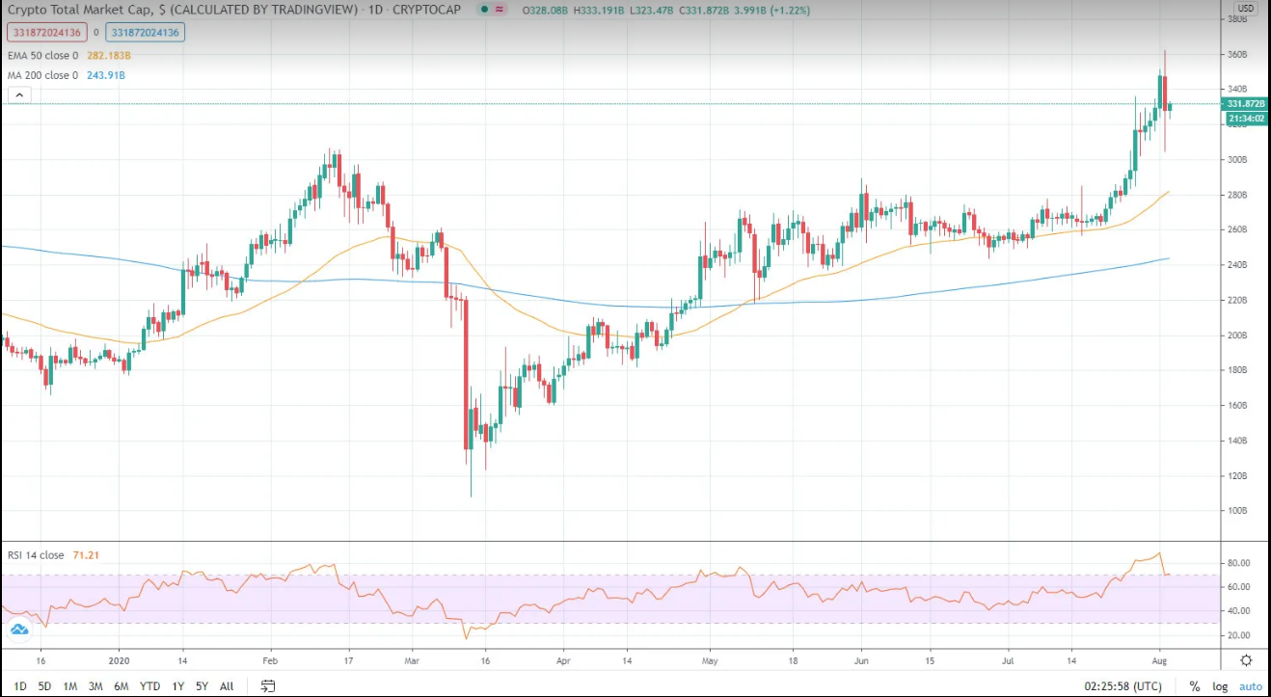Click the 100B price axis label
Screen dimensions: 1271x697
[x=1238, y=511]
